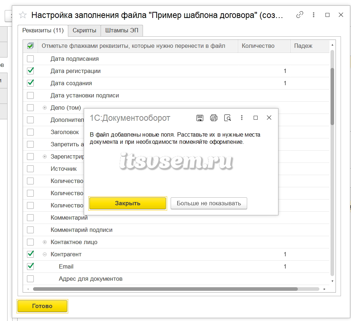Select the Дата подписания row text
The width and height of the screenshot is (351, 321).
coord(74,59)
